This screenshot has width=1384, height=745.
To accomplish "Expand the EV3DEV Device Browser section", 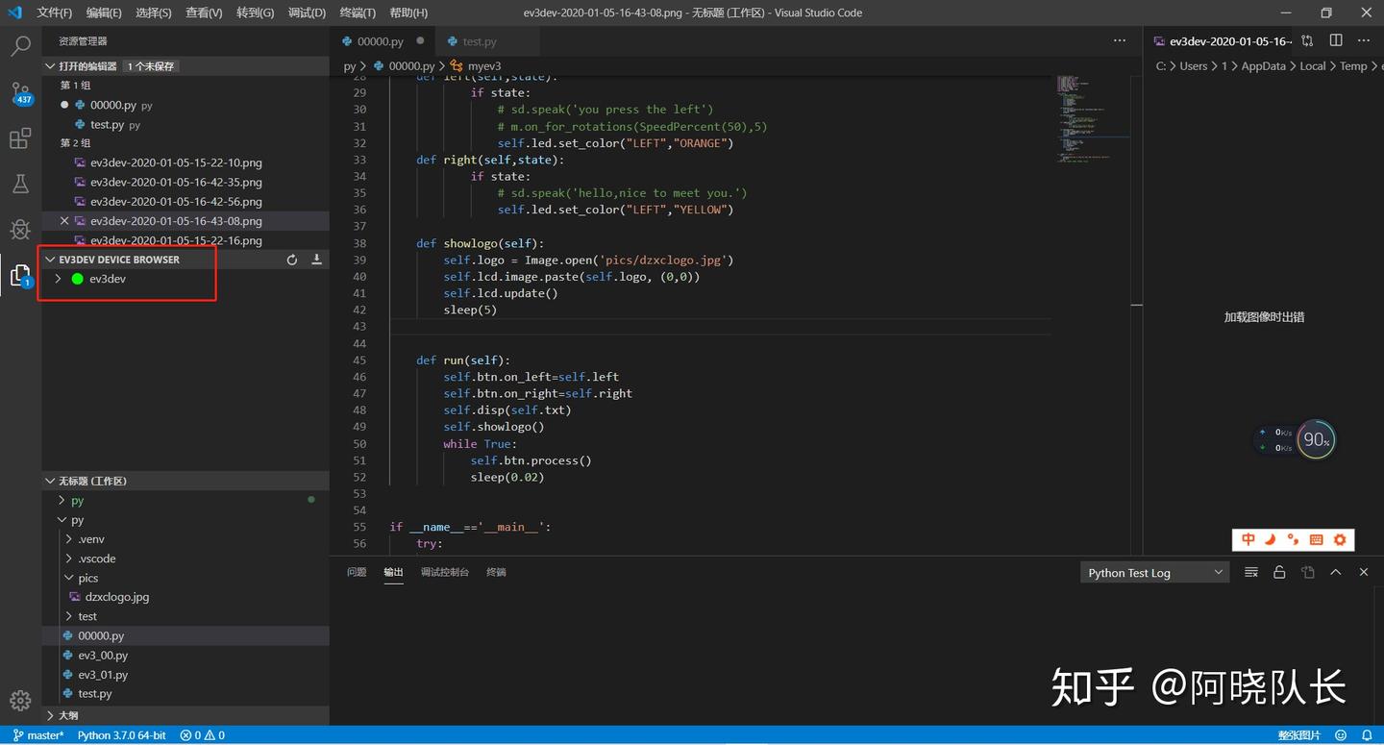I will (x=50, y=260).
